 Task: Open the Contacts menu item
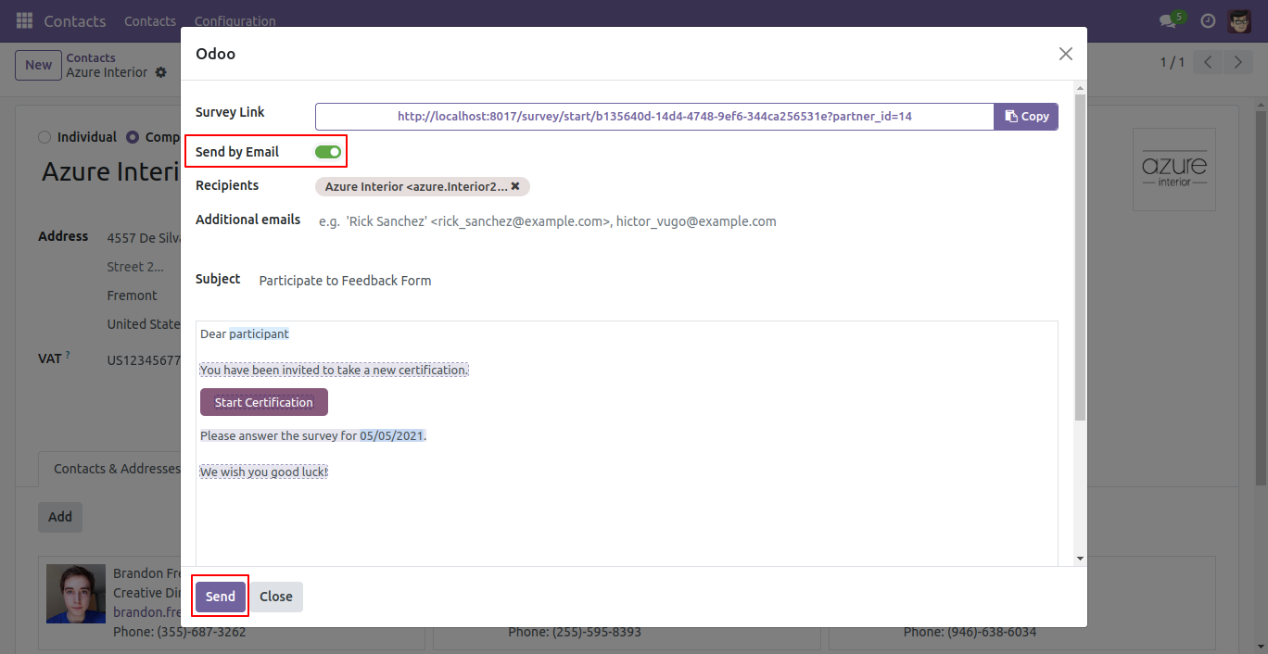[x=150, y=20]
